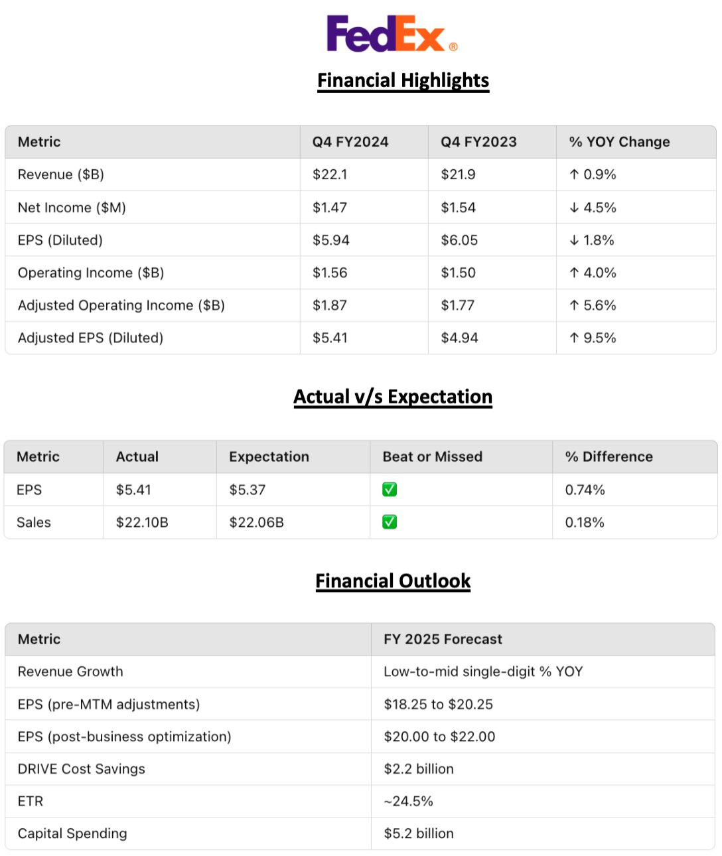Click the green checkmark in the Sales row
This screenshot has width=722, height=856.
click(x=390, y=522)
